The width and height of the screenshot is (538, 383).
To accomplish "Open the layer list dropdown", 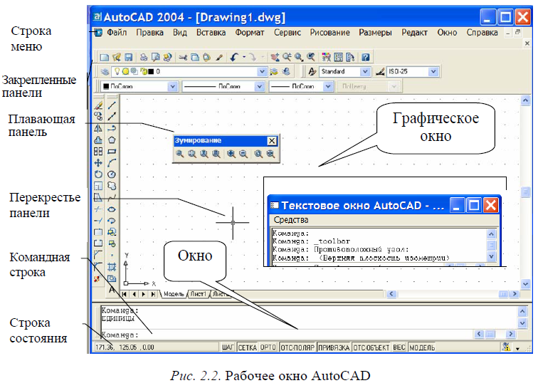I will pos(262,72).
